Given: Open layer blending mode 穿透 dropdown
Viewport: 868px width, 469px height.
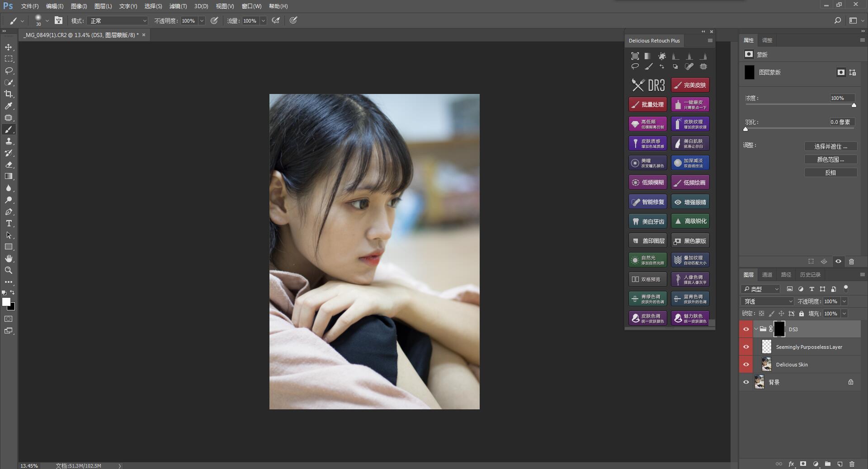Looking at the screenshot, I should coord(767,301).
